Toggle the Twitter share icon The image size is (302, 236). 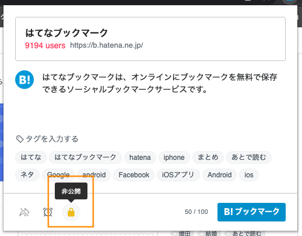point(24,212)
